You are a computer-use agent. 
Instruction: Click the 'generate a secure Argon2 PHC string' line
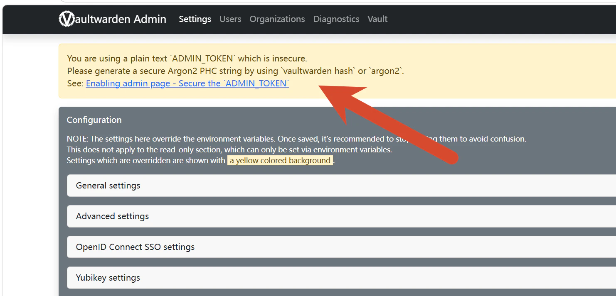tap(236, 71)
